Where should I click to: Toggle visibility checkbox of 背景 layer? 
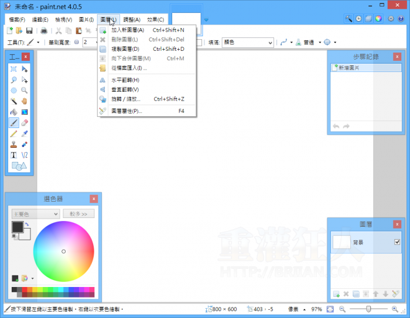397,242
